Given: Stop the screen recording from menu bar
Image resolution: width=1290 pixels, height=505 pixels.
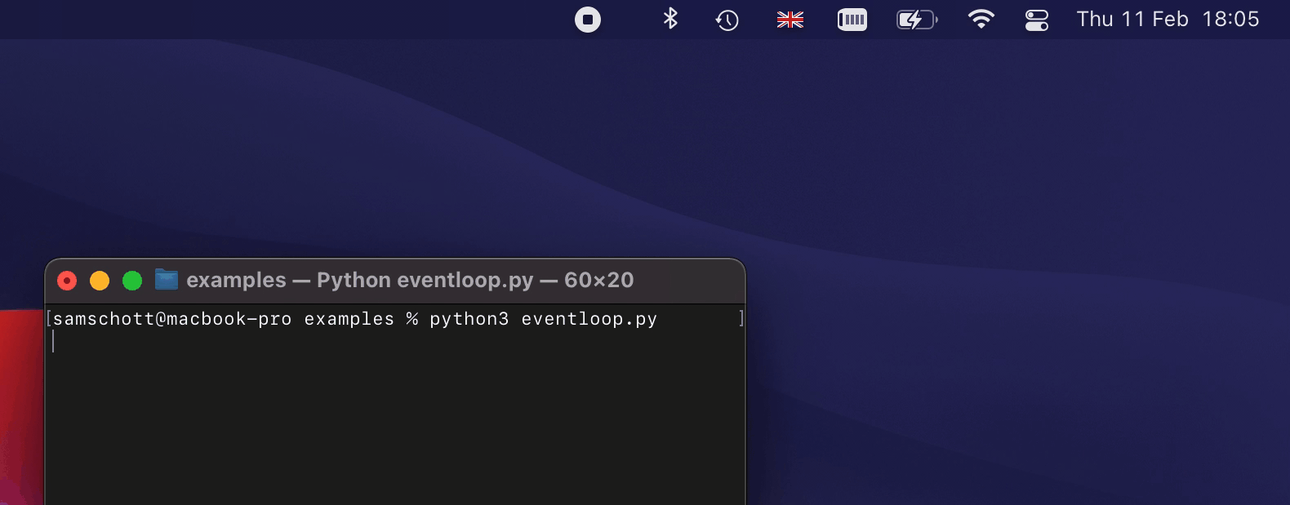Looking at the screenshot, I should 588,20.
